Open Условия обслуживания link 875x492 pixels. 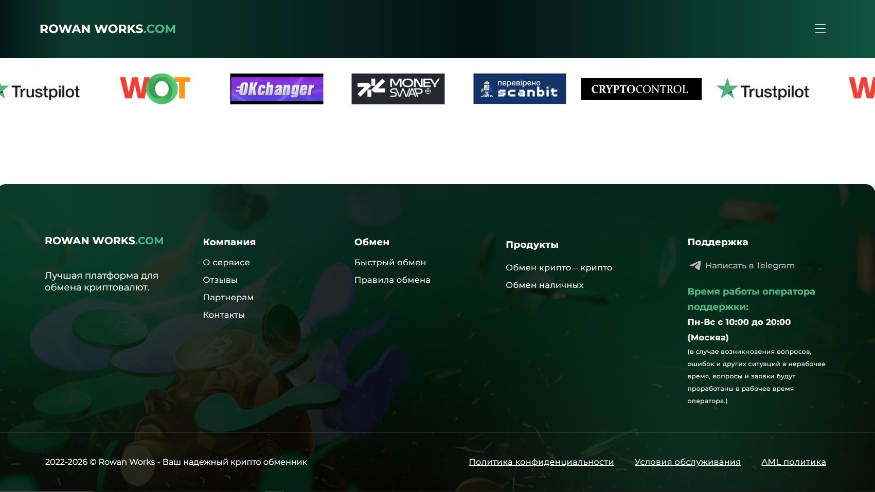tap(687, 462)
